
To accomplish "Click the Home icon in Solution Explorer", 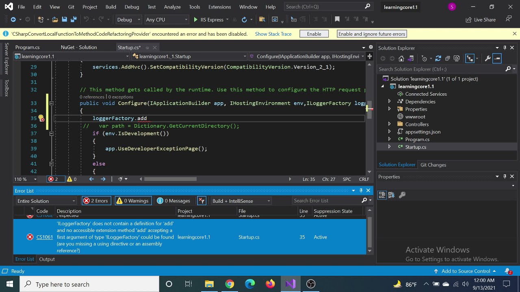I will 401,58.
